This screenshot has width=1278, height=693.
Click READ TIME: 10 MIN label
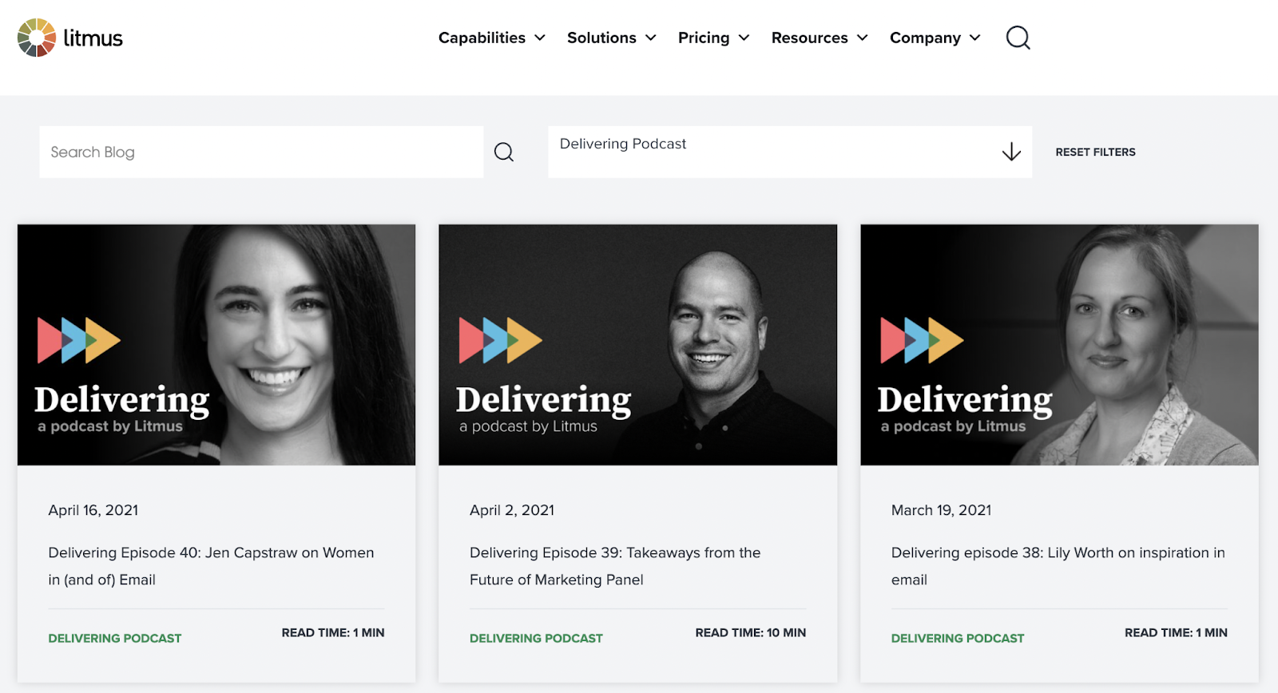tap(751, 632)
